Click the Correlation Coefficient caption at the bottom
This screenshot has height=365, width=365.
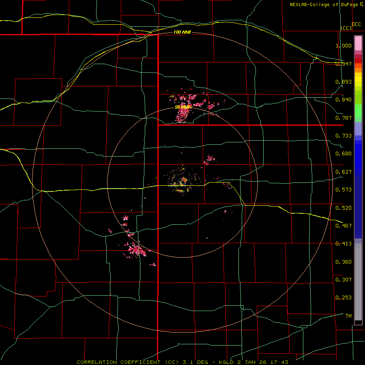tap(183, 362)
